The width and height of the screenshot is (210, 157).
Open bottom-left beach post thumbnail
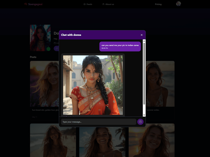tap(53, 140)
